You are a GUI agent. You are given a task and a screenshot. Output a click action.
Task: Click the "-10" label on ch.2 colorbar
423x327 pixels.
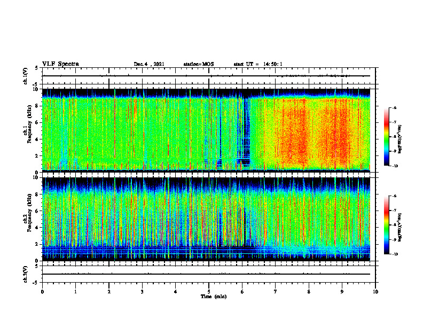tap(395, 254)
